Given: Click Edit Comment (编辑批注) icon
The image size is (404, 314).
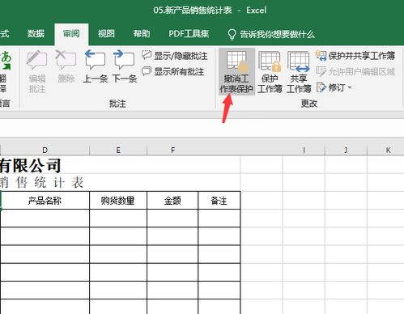Looking at the screenshot, I should [36, 61].
